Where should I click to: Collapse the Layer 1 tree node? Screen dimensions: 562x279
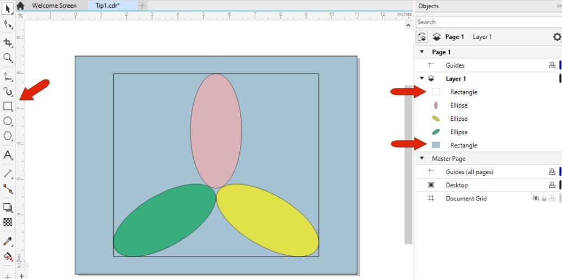click(x=422, y=79)
